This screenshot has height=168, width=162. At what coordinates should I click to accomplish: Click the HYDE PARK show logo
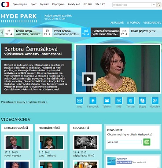point(19,18)
